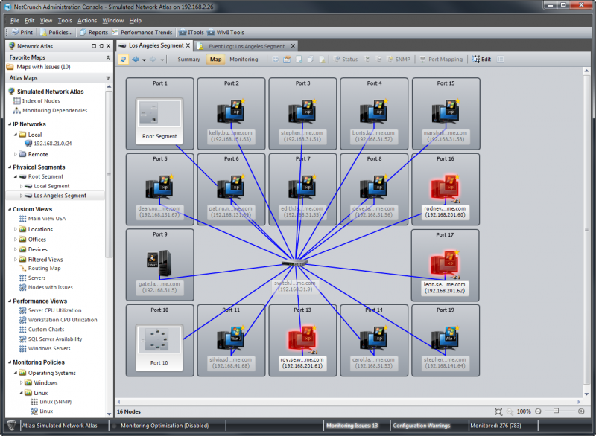
Task: Select the red rodney node on Port 16
Action: (445, 187)
